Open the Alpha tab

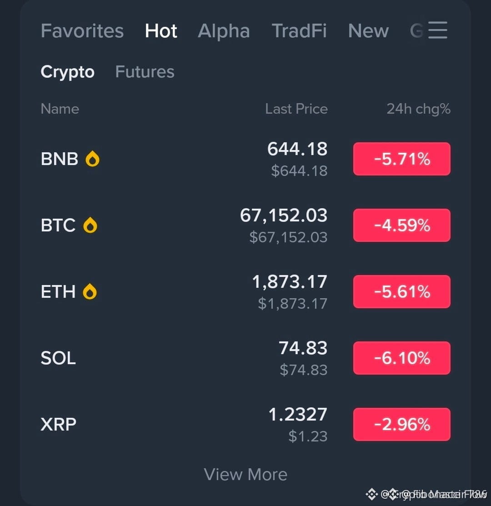(x=224, y=31)
